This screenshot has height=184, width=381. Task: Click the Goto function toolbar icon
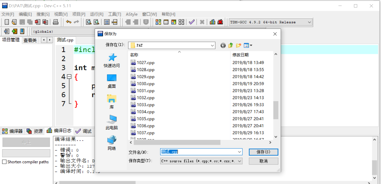(107, 22)
